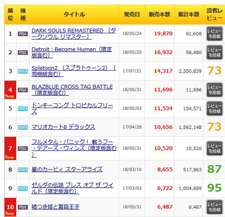225x217 pixels.
Task: Click release date 18/03/16
Action: point(132,169)
